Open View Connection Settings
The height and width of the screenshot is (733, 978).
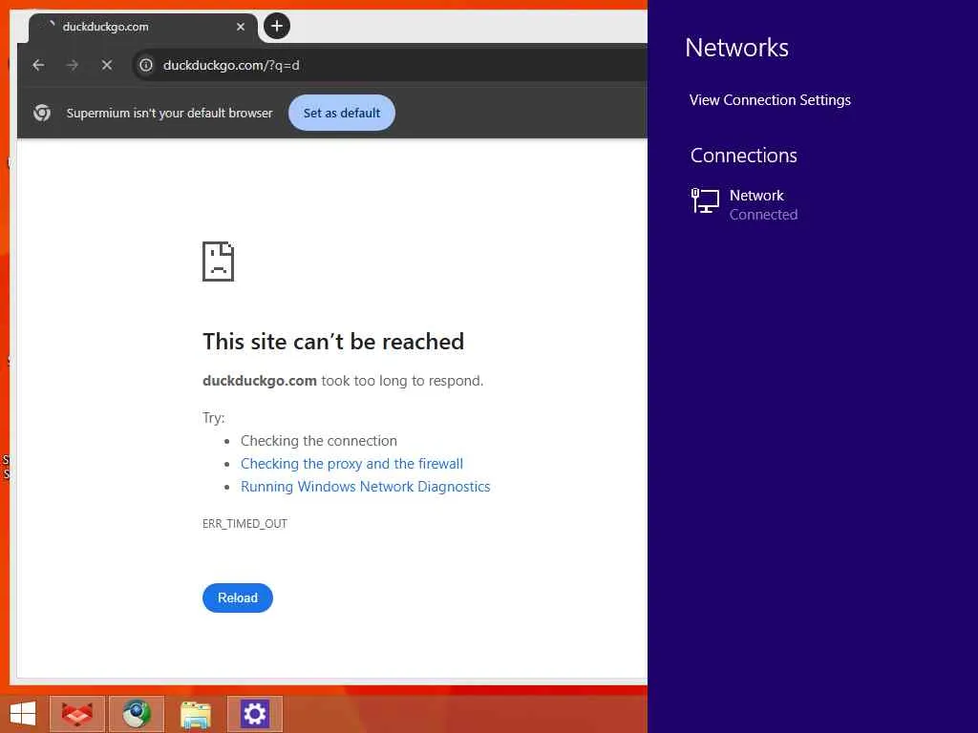tap(771, 100)
